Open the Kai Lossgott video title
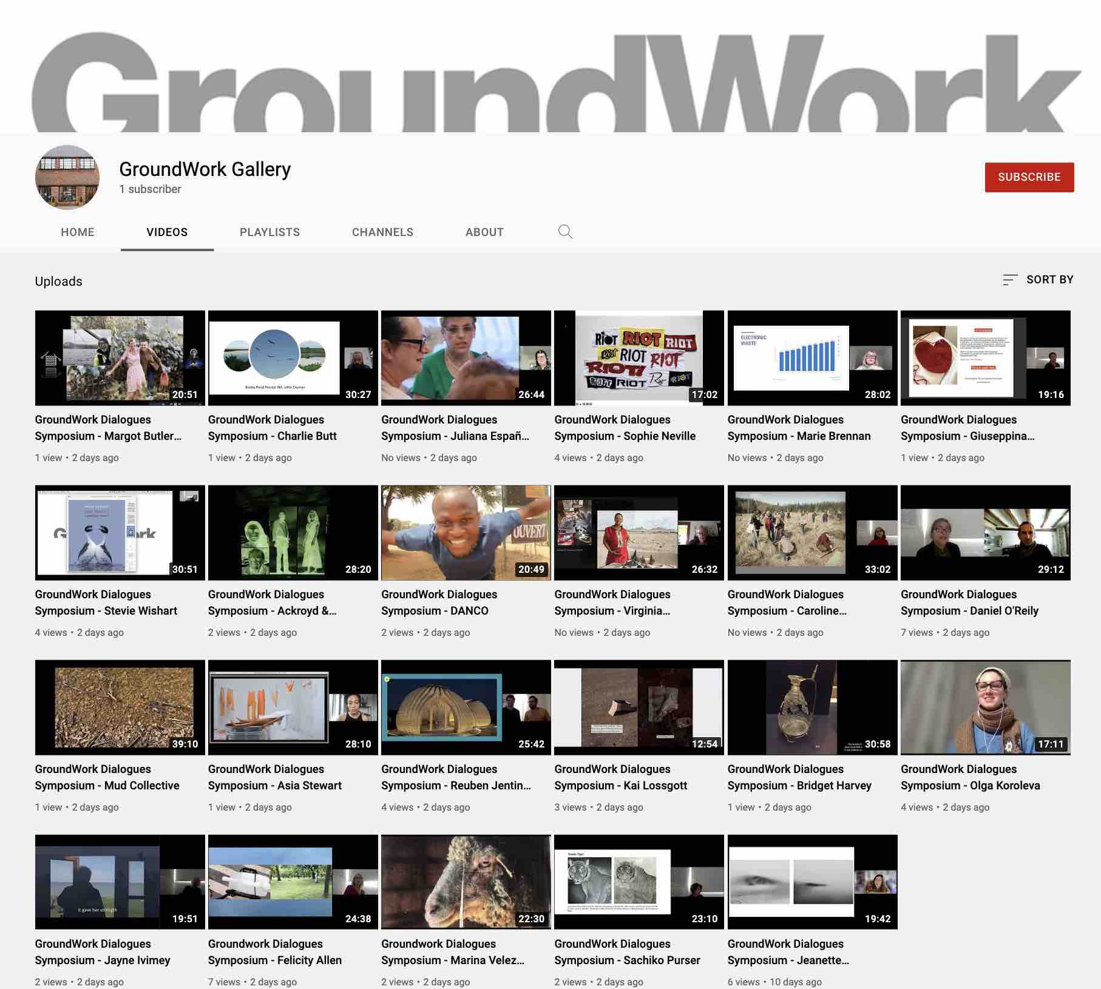This screenshot has width=1101, height=989. (621, 777)
